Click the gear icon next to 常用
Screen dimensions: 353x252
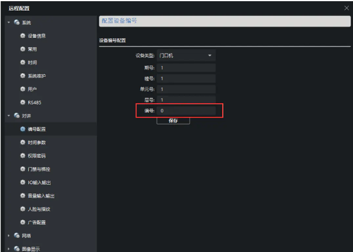click(23, 49)
